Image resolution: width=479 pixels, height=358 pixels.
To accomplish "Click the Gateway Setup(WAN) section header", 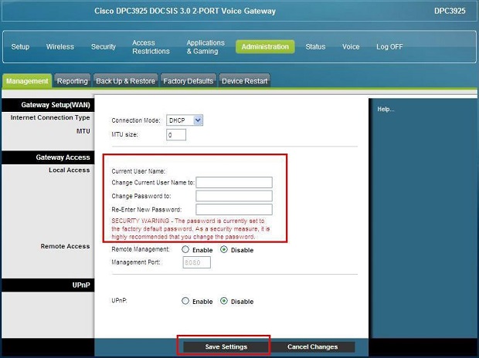I will (48, 105).
